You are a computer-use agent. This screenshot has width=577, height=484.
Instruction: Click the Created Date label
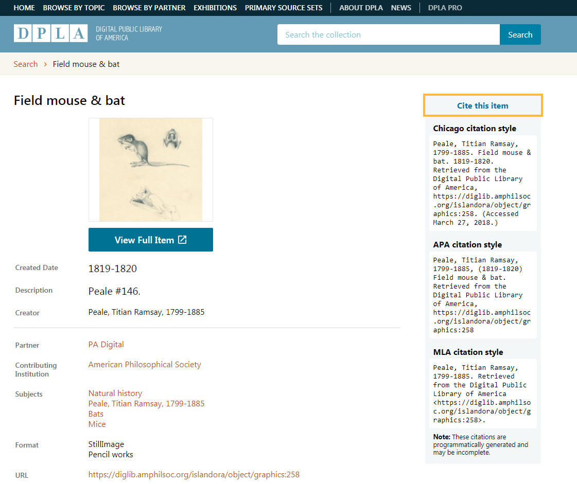click(x=37, y=268)
